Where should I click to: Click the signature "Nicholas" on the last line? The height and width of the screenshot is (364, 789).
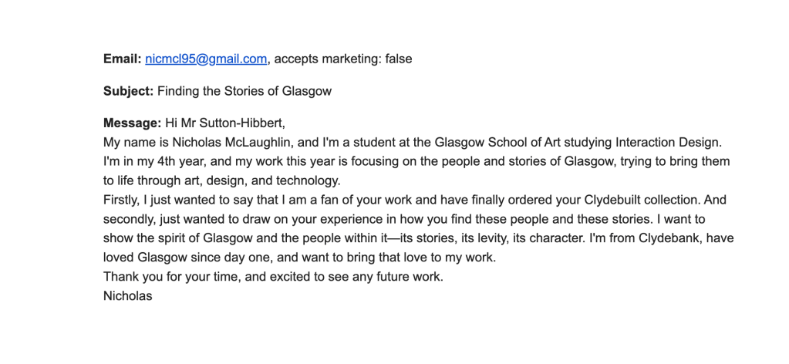[x=128, y=295]
